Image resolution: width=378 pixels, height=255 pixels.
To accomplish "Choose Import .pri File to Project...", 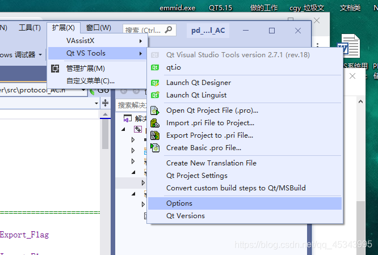I will (x=245, y=123).
